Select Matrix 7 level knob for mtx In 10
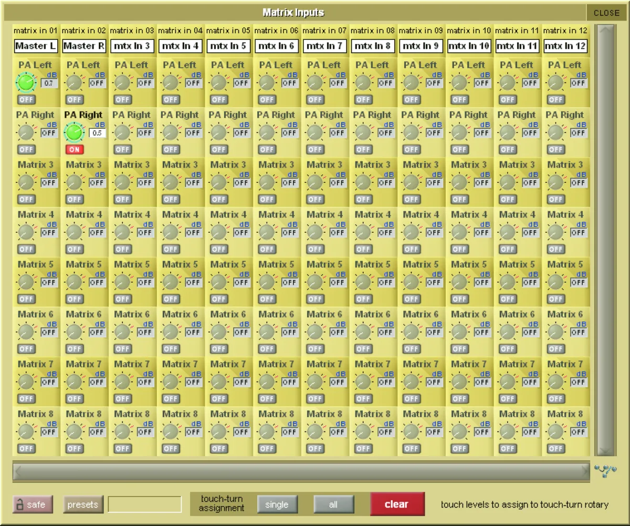The height and width of the screenshot is (526, 630). [x=458, y=381]
